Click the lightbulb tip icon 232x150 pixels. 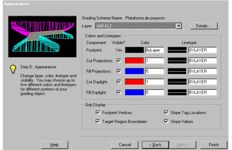click(13, 69)
